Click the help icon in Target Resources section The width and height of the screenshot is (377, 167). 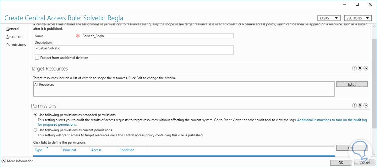coord(354,68)
